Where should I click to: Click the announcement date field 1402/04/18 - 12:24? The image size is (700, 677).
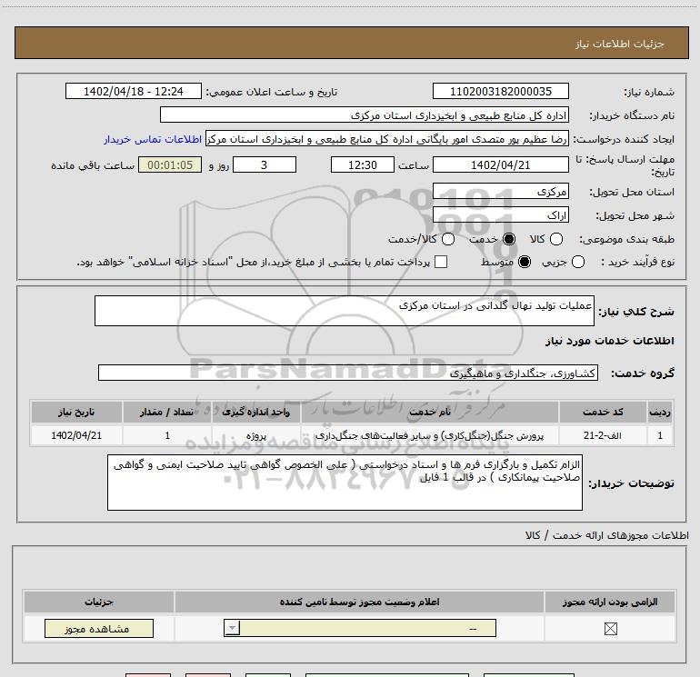tap(134, 91)
